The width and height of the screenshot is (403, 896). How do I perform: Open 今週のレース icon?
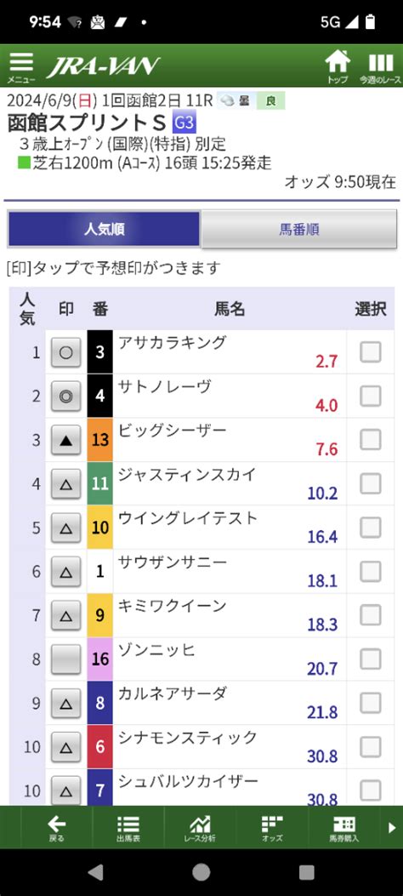[379, 67]
